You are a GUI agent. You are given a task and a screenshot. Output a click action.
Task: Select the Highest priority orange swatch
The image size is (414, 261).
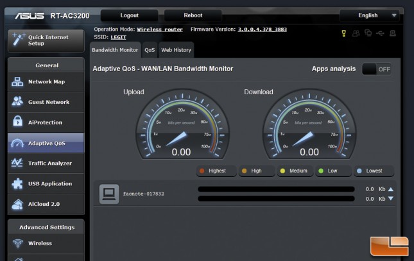(202, 171)
